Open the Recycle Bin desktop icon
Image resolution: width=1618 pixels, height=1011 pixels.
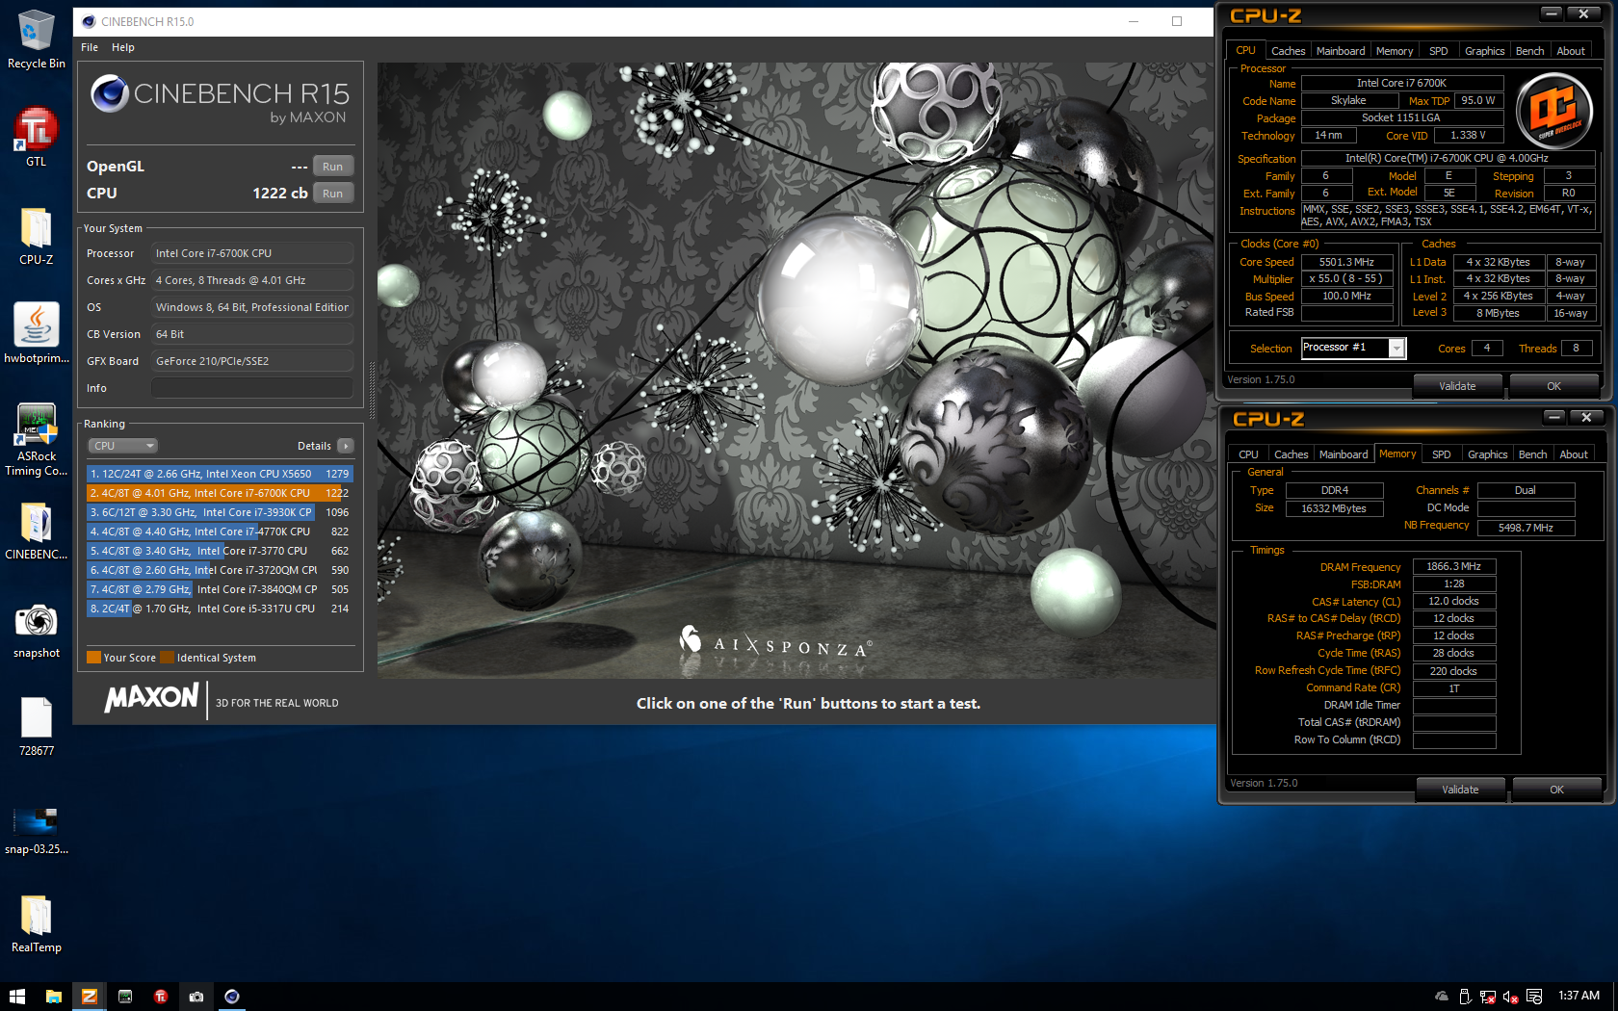click(36, 39)
